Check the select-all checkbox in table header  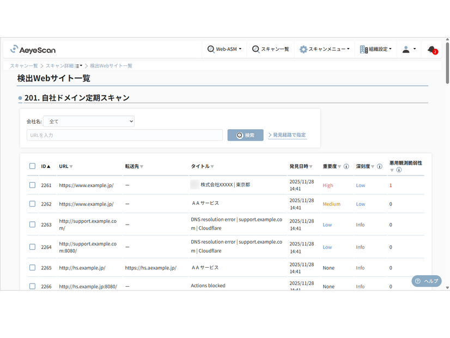click(31, 166)
